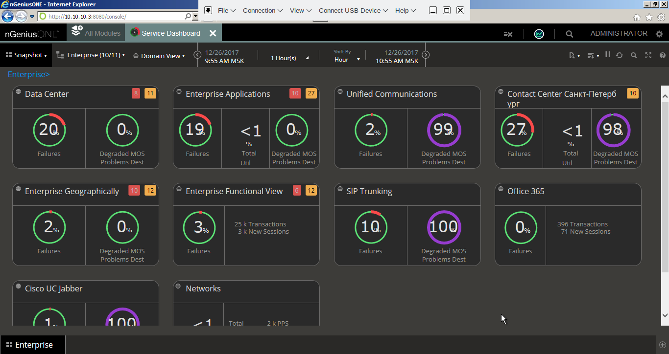The height and width of the screenshot is (354, 669).
Task: Click globe icon on Enterprise Geographically tile
Action: pyautogui.click(x=18, y=189)
